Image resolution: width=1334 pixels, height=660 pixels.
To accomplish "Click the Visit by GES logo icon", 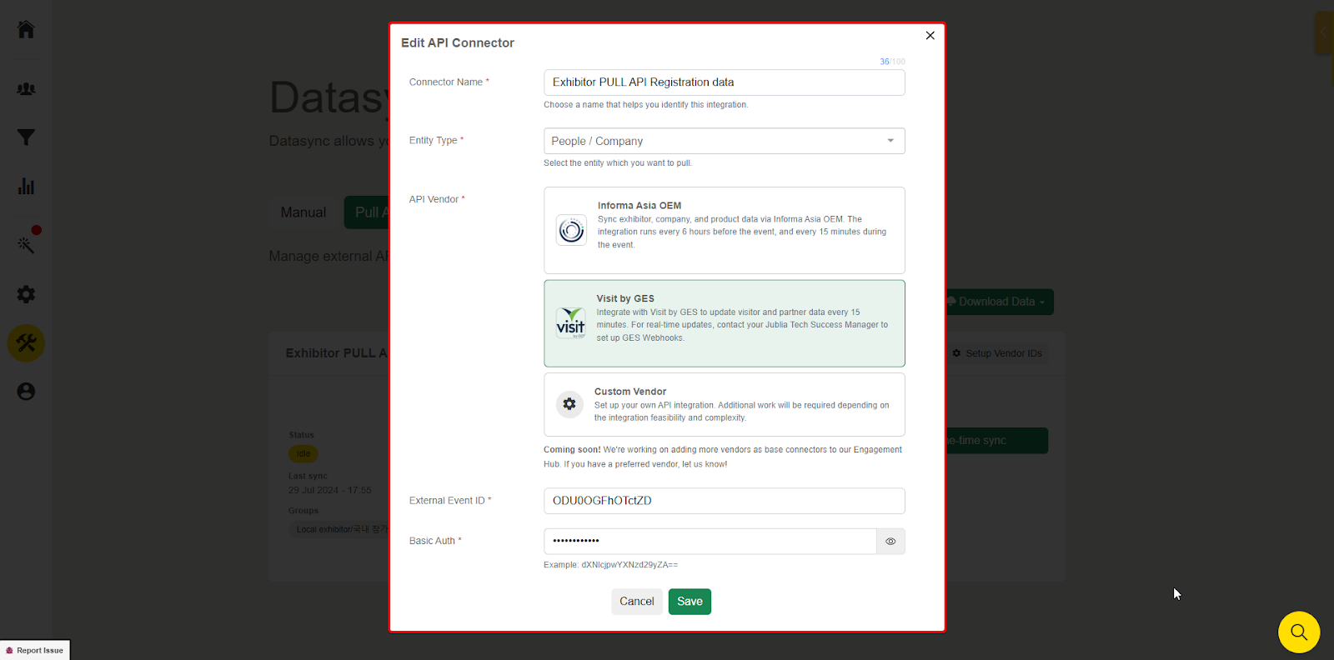I will (x=571, y=323).
